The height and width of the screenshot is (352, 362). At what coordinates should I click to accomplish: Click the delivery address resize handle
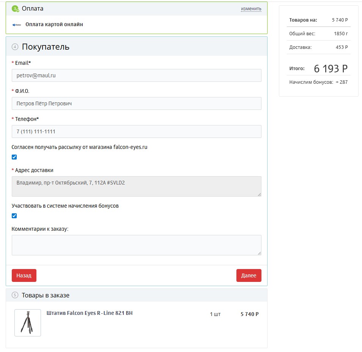(259, 194)
